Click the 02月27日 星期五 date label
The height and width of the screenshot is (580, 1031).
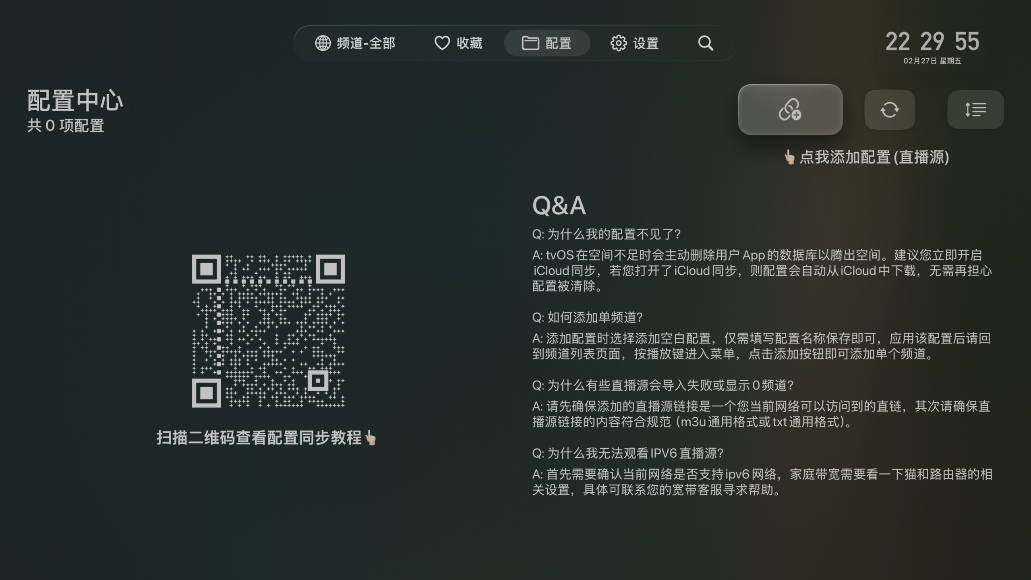[x=932, y=61]
